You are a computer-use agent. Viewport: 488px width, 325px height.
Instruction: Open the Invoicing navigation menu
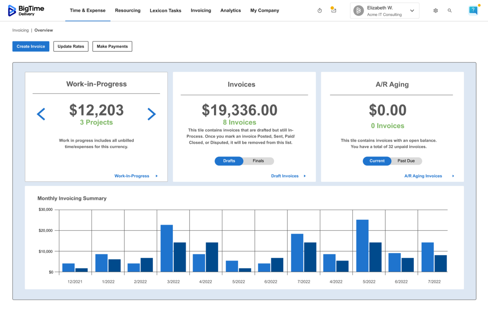click(x=200, y=10)
